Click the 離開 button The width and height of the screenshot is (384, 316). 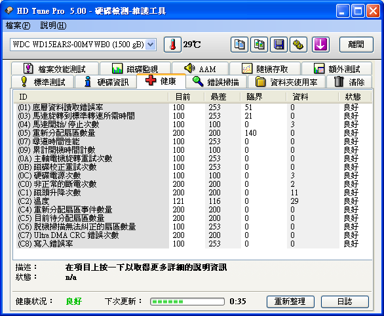coord(356,45)
